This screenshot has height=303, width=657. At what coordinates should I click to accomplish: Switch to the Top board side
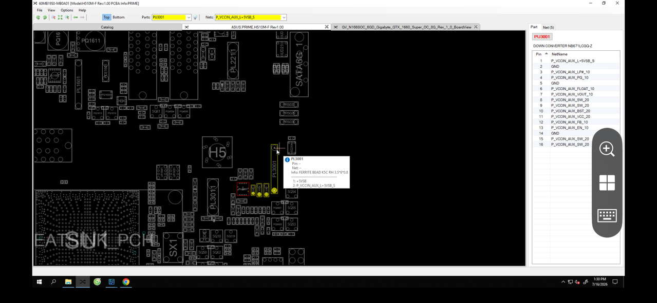[106, 17]
